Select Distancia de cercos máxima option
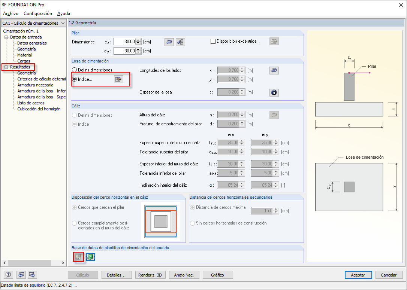 [x=192, y=207]
